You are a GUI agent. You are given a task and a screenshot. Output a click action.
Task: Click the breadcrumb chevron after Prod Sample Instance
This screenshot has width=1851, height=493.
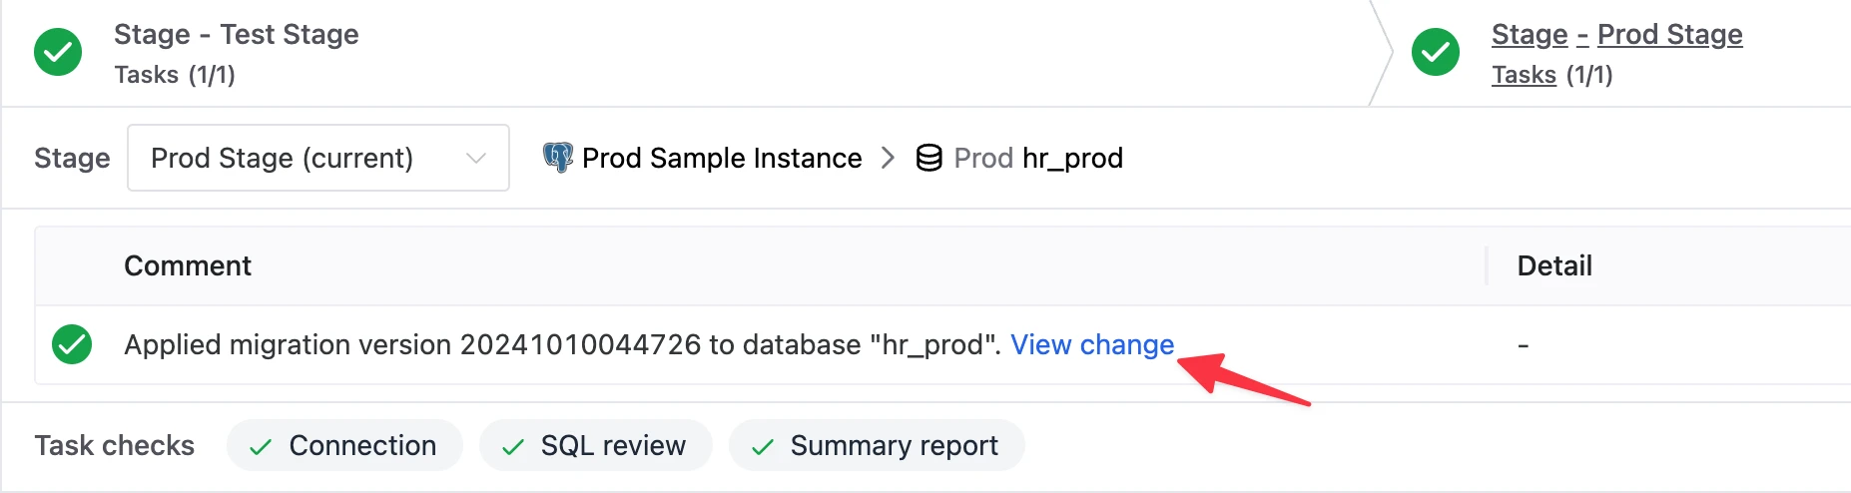point(889,158)
